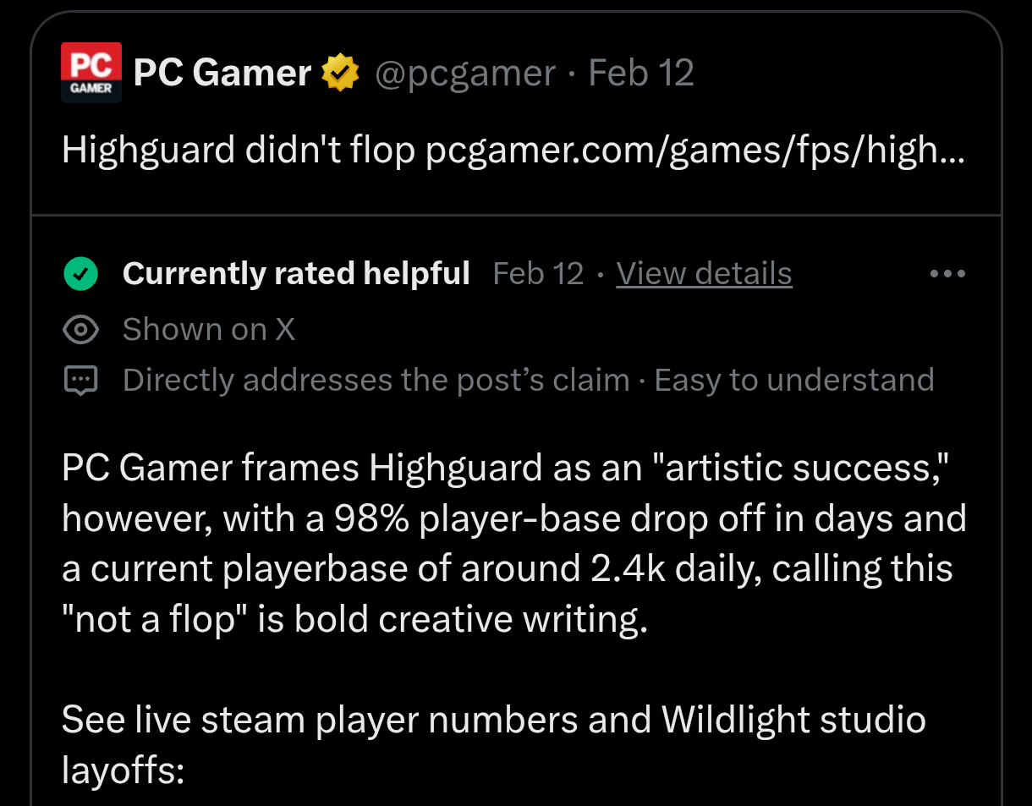
Task: Click the speech bubble reasons icon
Action: click(81, 381)
